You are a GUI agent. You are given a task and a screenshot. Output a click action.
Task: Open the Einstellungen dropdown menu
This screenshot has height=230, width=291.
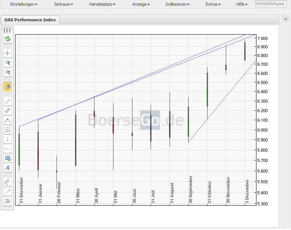24,4
